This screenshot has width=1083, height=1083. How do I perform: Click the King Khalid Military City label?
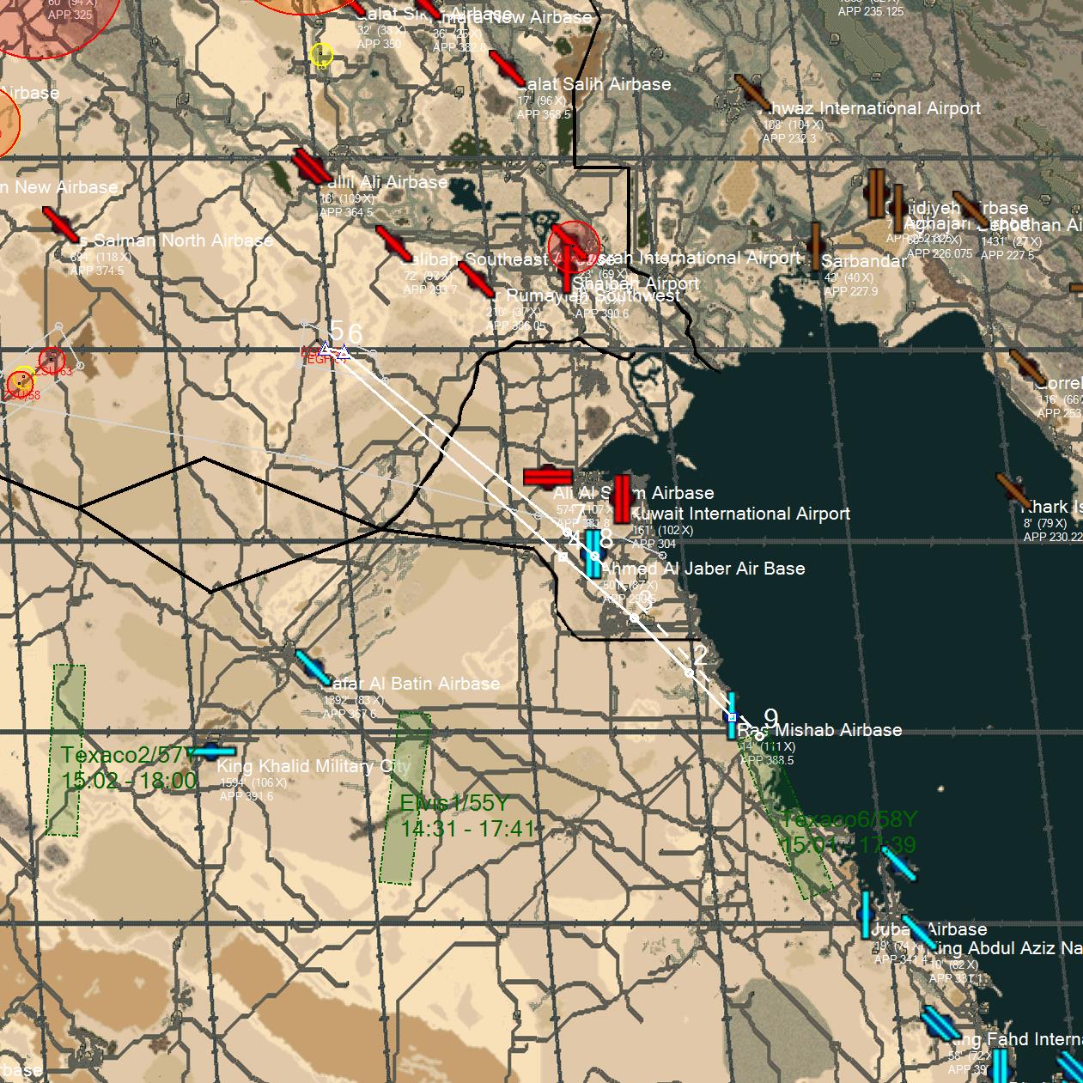(x=314, y=766)
